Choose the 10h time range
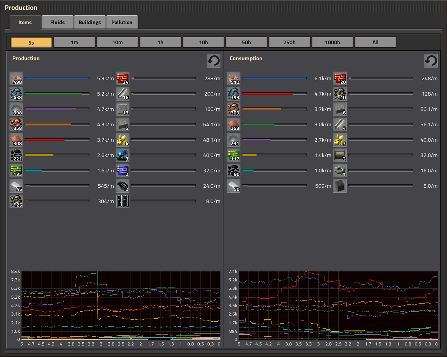 [204, 42]
